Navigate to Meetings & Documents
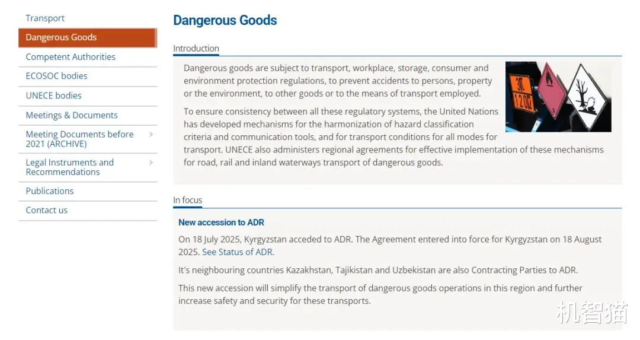Screen dimensions: 640x340 tap(72, 115)
